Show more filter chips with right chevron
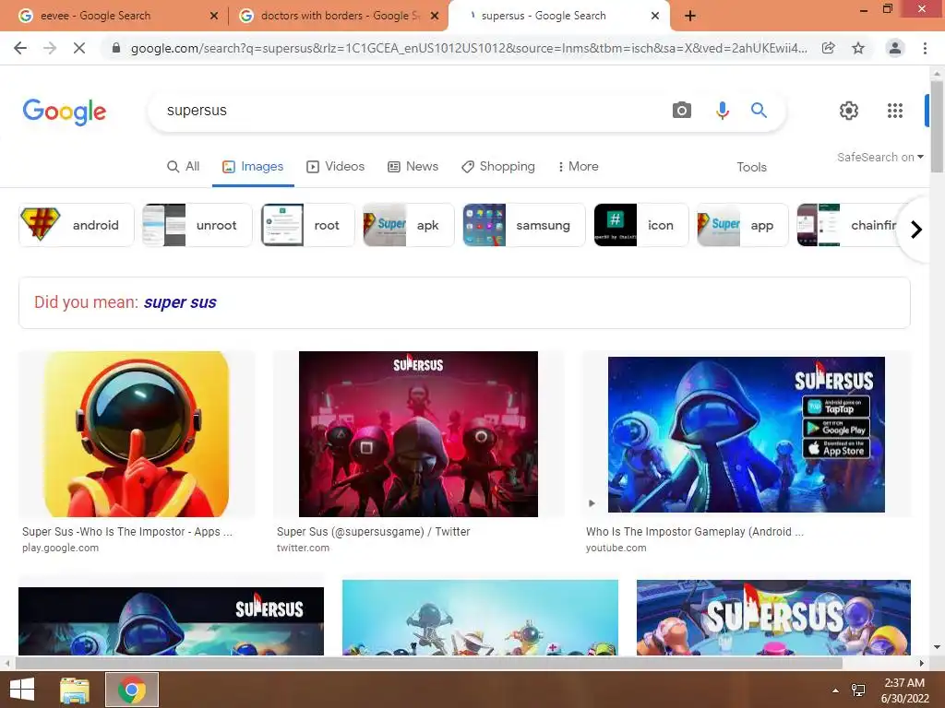 916,230
